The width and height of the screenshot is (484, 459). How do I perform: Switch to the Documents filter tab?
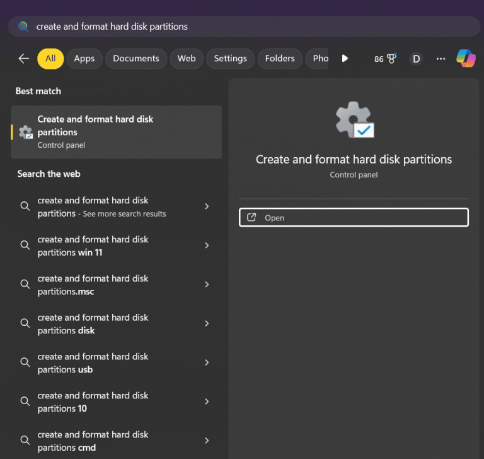pos(135,59)
